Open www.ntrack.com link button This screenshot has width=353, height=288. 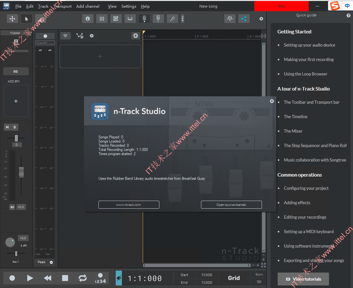pos(129,205)
